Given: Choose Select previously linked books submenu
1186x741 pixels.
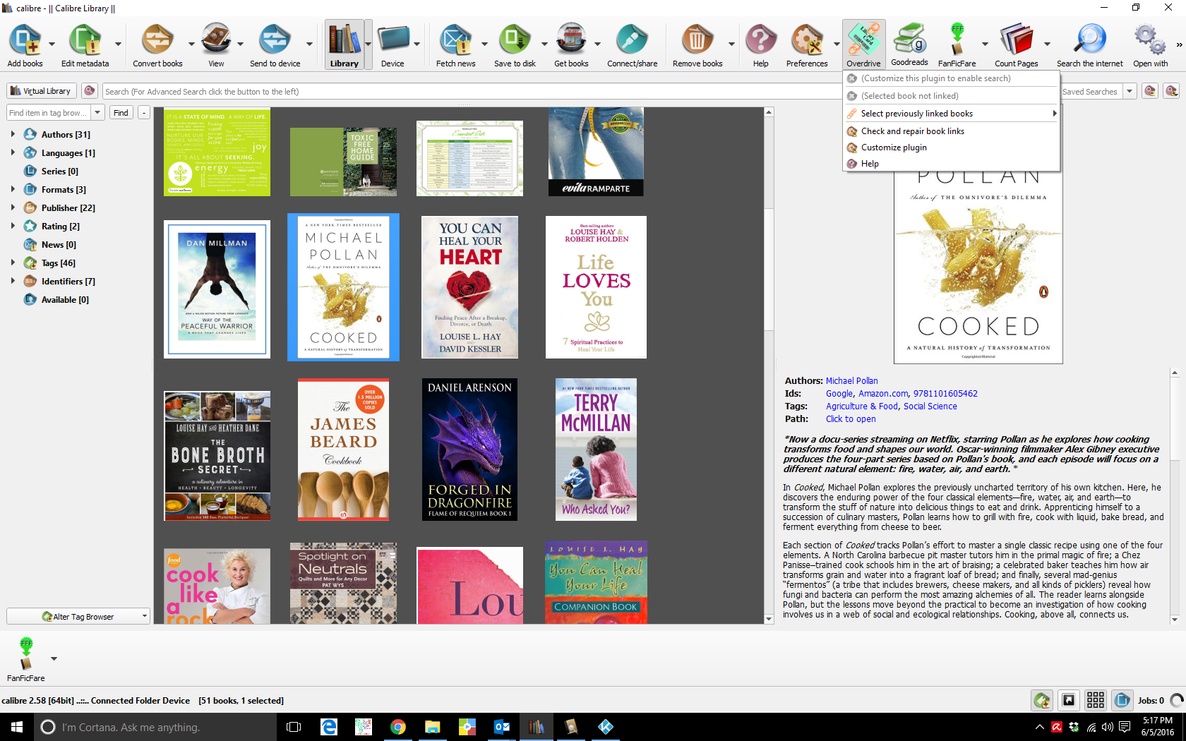Looking at the screenshot, I should (x=952, y=114).
